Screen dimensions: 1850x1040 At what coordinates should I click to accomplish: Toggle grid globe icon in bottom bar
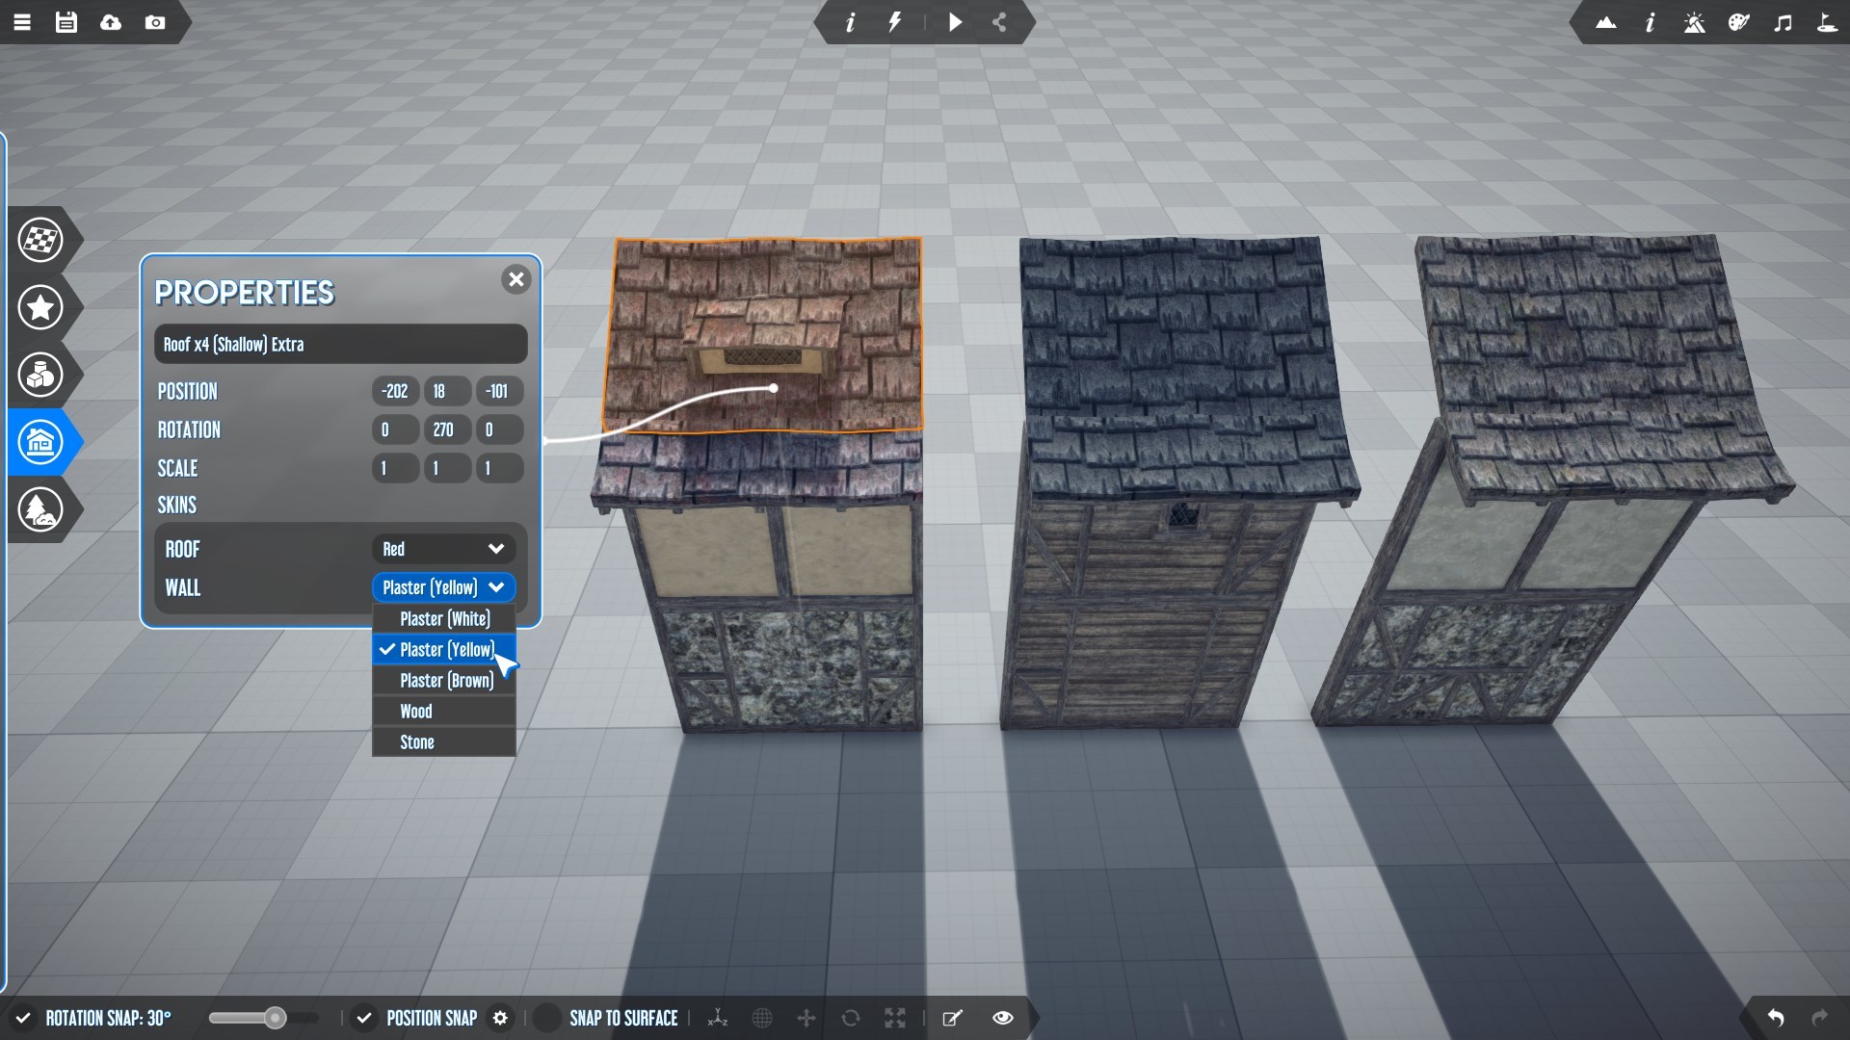pyautogui.click(x=762, y=1018)
